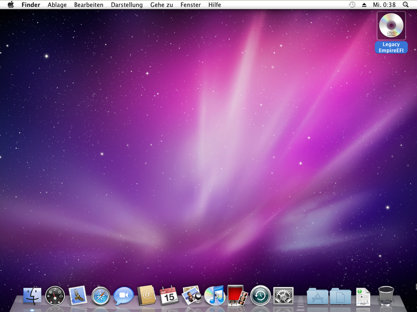Open the Gehe zu menu
Image resolution: width=417 pixels, height=312 pixels.
click(162, 5)
